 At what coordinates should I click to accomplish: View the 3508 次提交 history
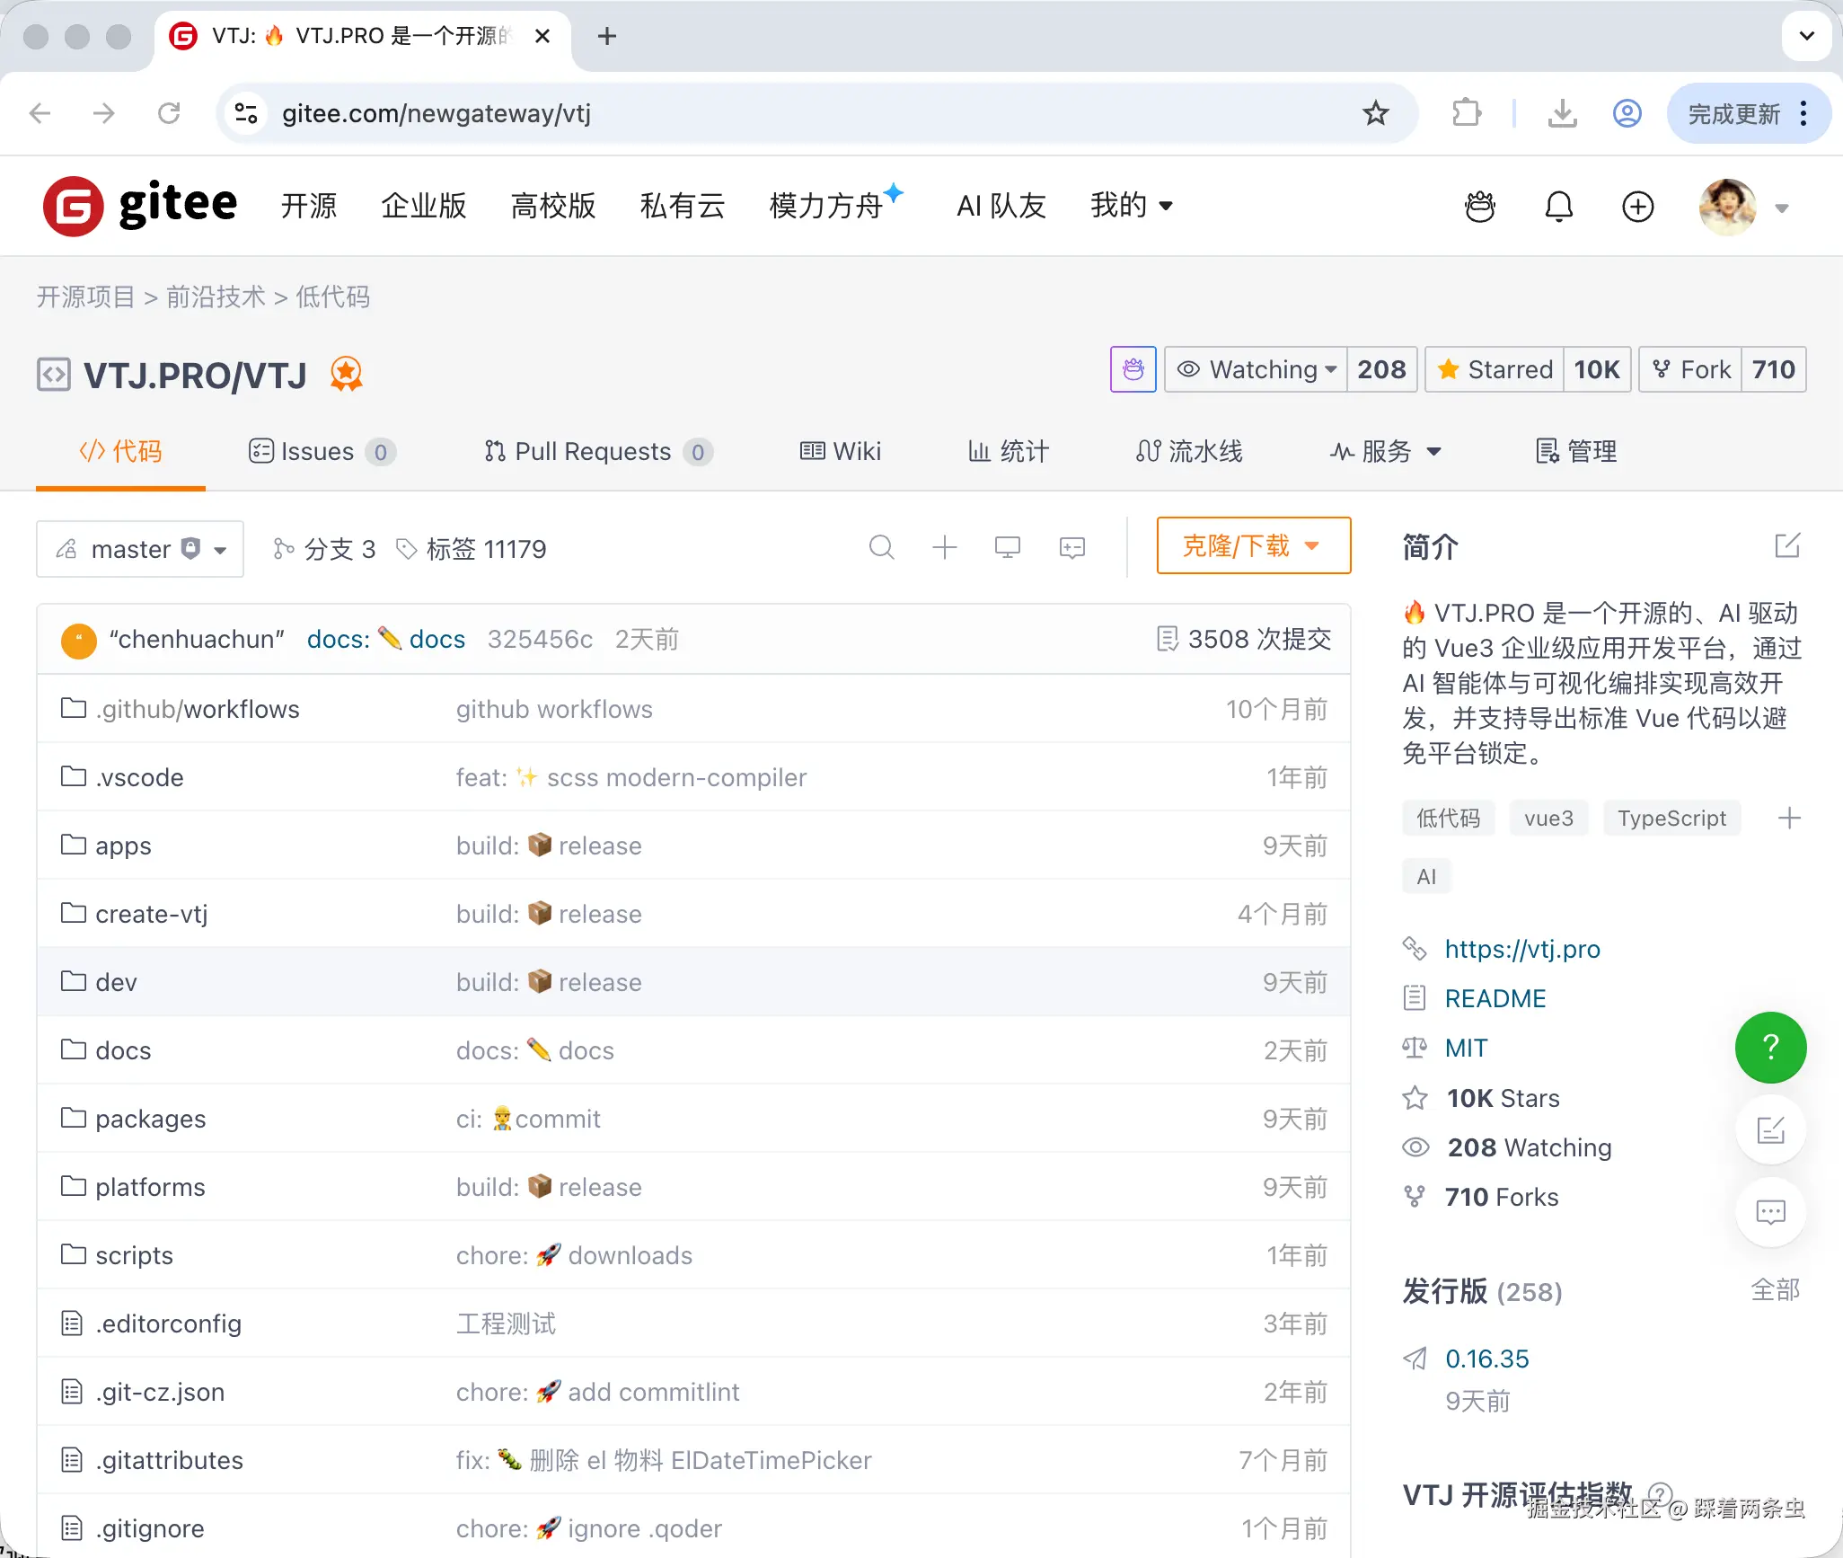pos(1243,639)
